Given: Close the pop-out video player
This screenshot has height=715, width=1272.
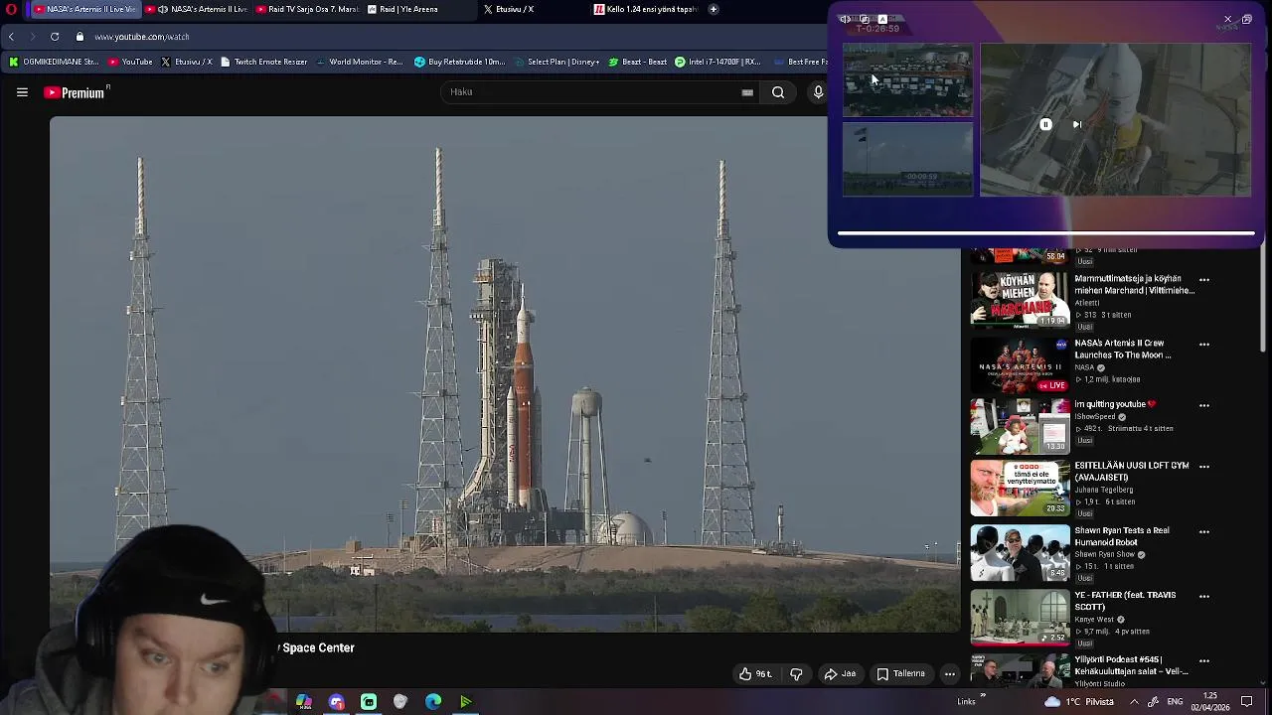Looking at the screenshot, I should point(1227,19).
